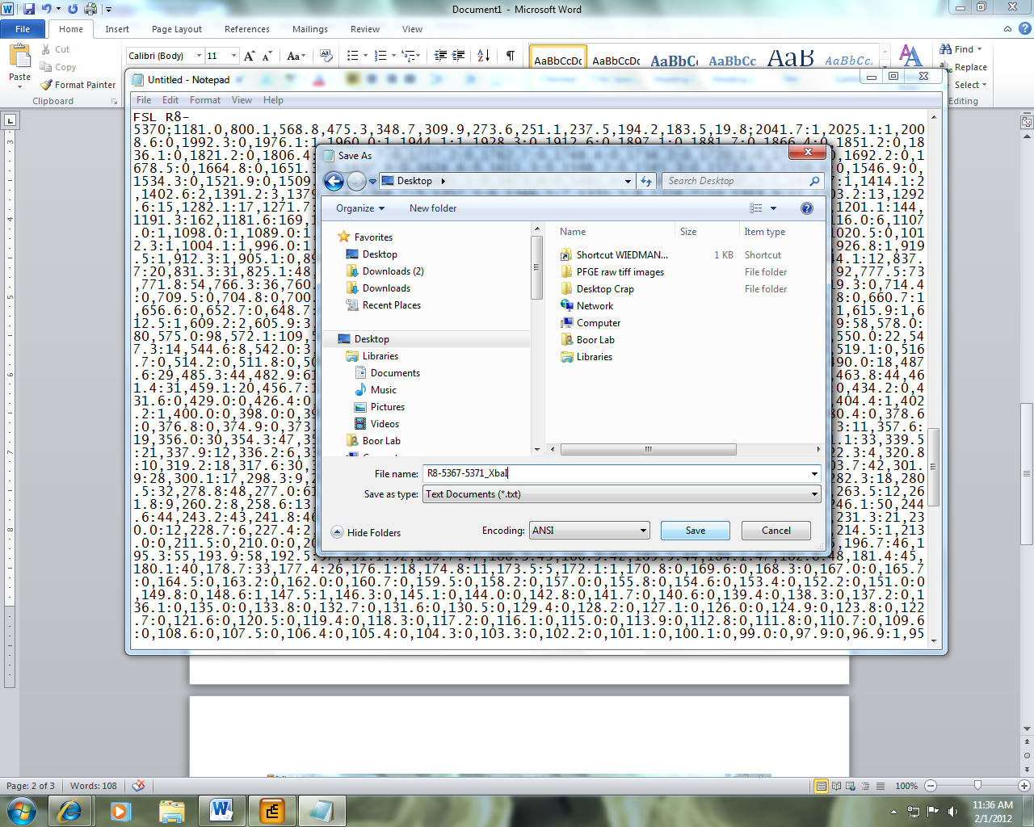Click the volume speaker icon in system tray
This screenshot has height=827, width=1034.
coord(952,812)
